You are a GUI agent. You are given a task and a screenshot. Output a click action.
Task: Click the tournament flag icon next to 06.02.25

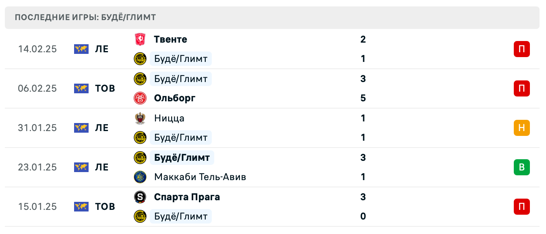81,88
